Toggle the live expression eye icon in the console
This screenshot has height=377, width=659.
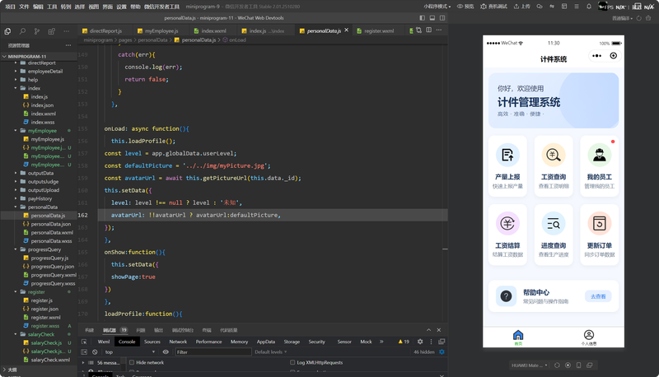pos(166,352)
